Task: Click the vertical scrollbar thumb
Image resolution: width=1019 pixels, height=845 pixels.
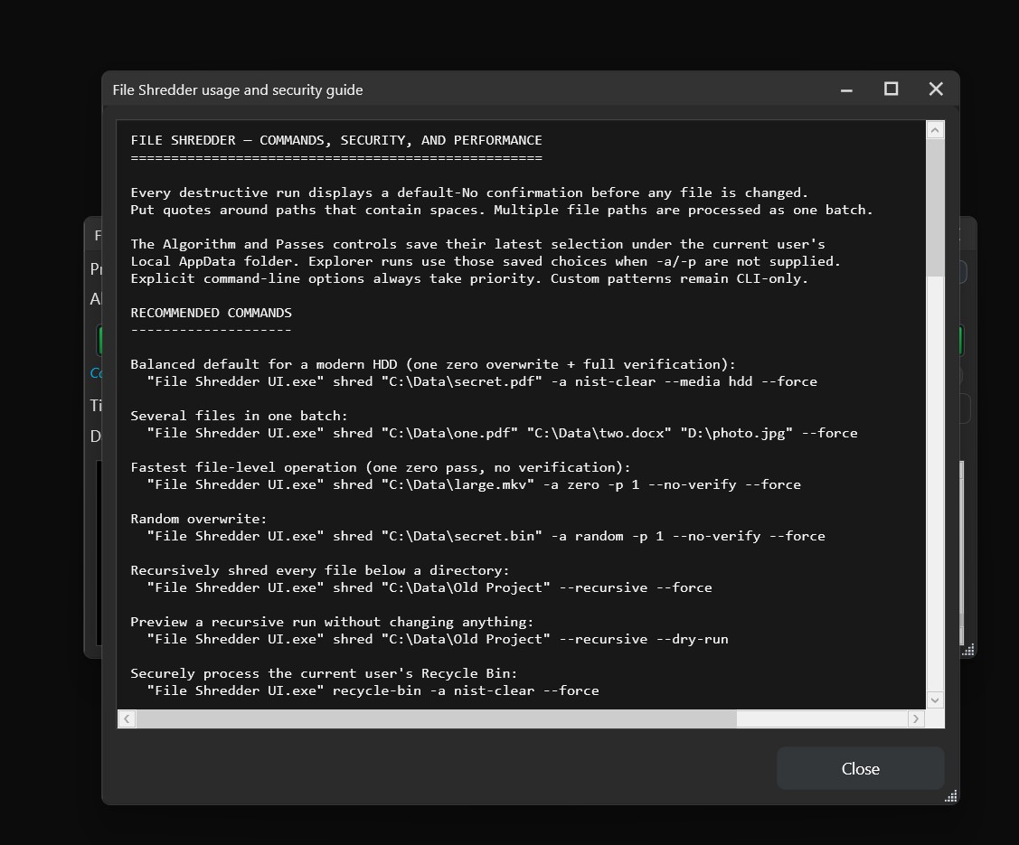Action: (935, 208)
